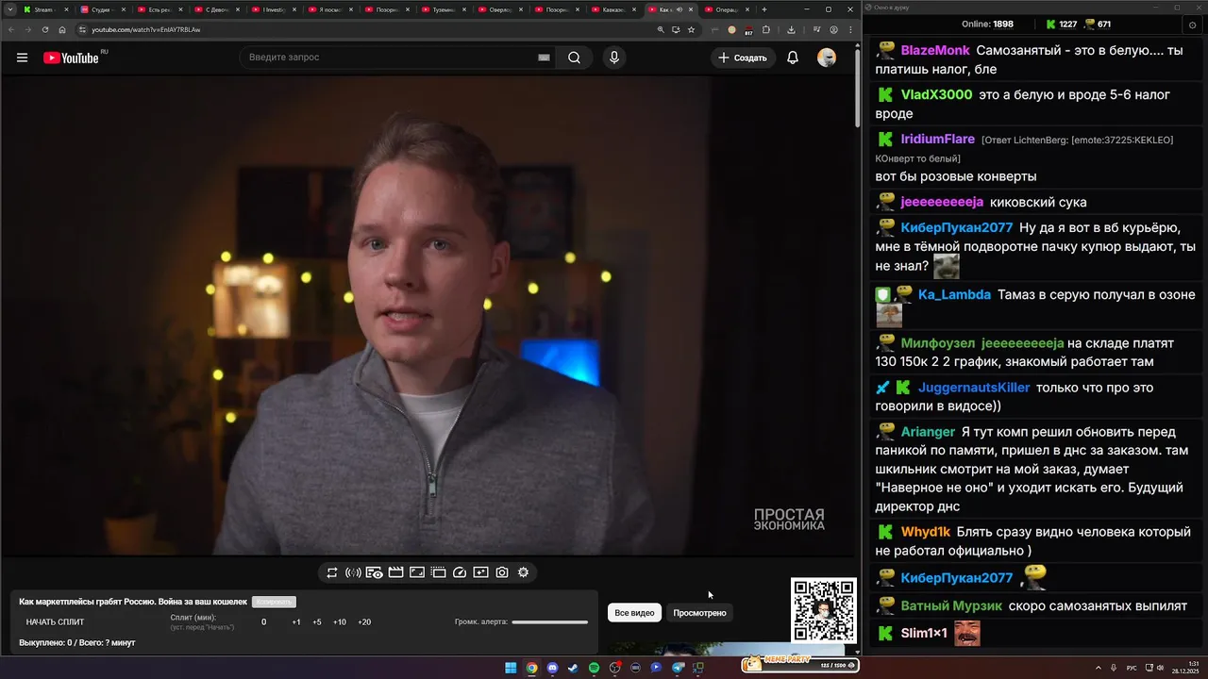Toggle the rectangle view icon in player toolbar

point(417,572)
